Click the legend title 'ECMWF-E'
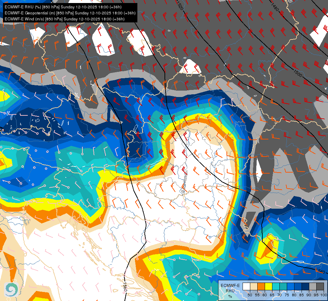The image size is (328, 301). coord(230,286)
